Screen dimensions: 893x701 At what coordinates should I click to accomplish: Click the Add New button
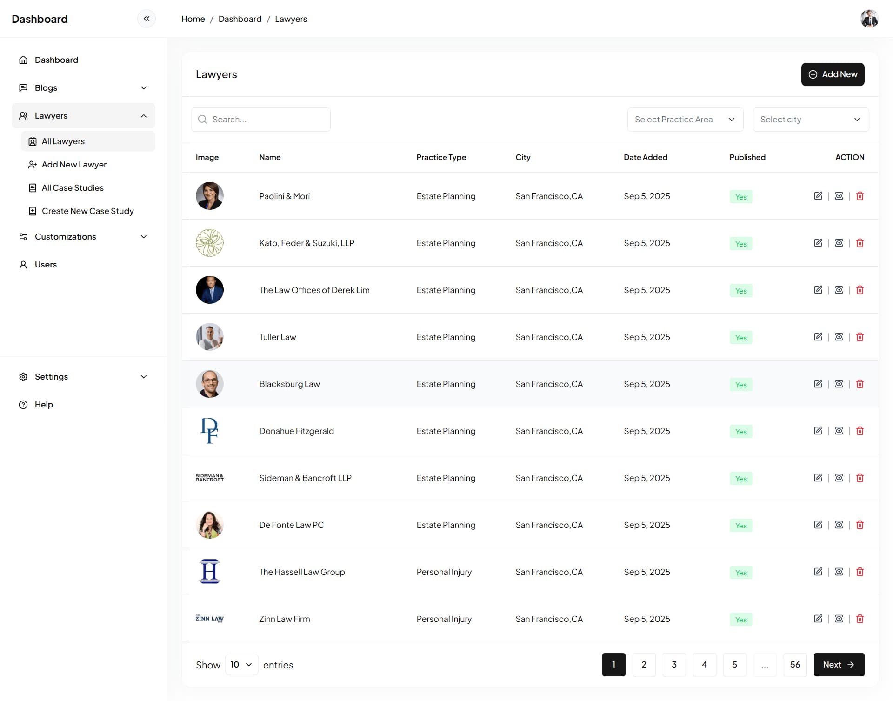pos(833,74)
